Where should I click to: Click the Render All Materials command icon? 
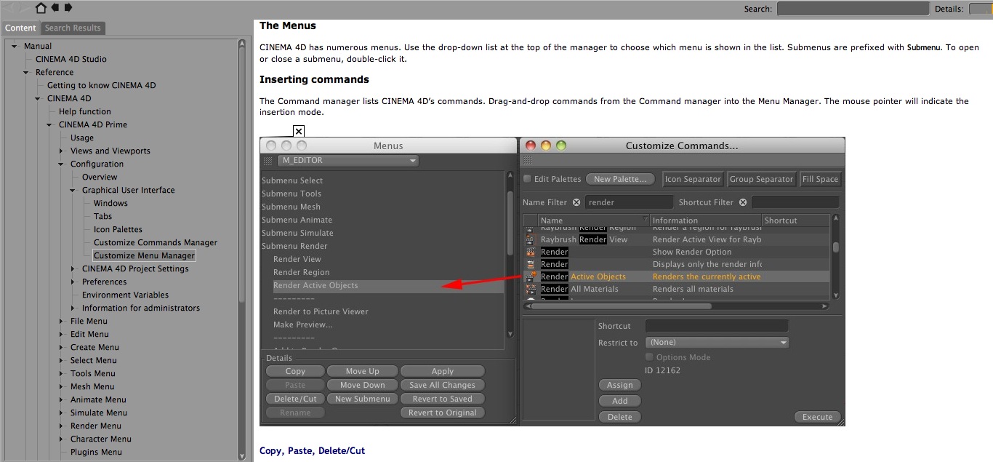(531, 289)
